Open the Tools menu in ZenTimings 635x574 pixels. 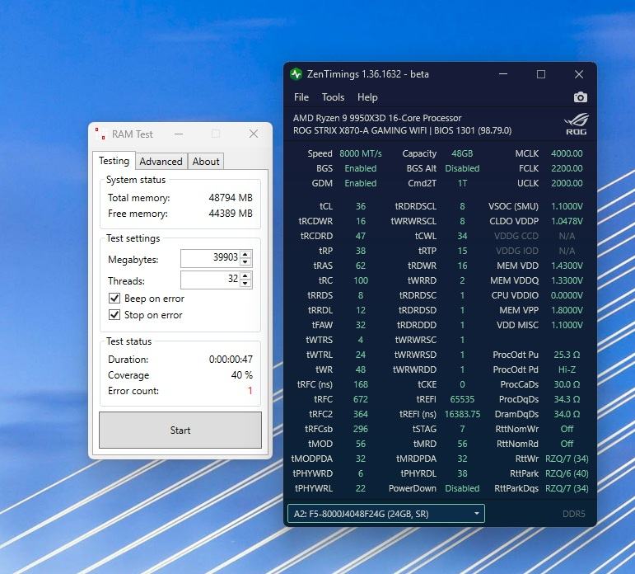pyautogui.click(x=333, y=97)
